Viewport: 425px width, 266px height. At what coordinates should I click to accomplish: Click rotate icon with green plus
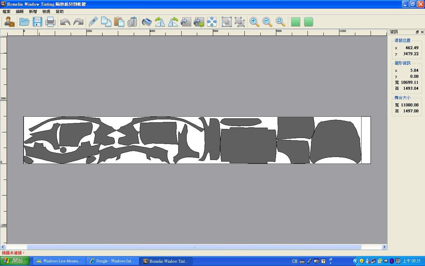199,22
